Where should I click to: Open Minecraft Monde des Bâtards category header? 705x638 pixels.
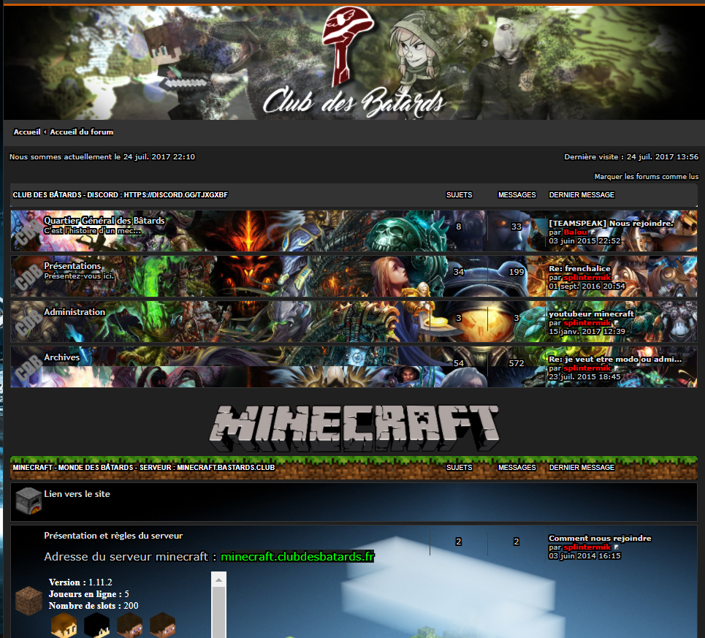[x=143, y=468]
